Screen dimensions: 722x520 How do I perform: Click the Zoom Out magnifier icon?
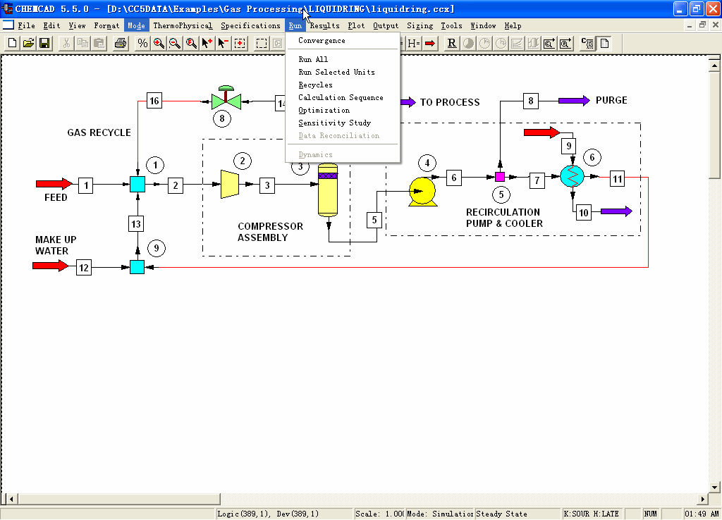pyautogui.click(x=175, y=43)
